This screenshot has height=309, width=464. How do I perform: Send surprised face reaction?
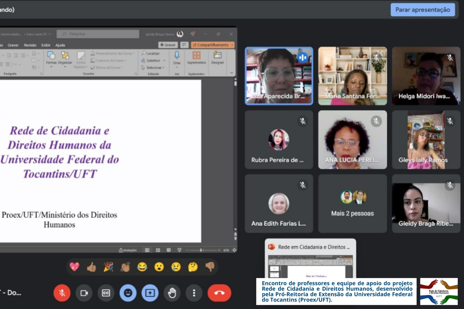pyautogui.click(x=159, y=267)
